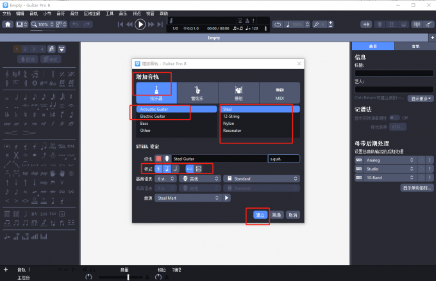Screen dimensions: 436x281
Task: Click the guitar icon next to track name
Action: pyautogui.click(x=167, y=158)
